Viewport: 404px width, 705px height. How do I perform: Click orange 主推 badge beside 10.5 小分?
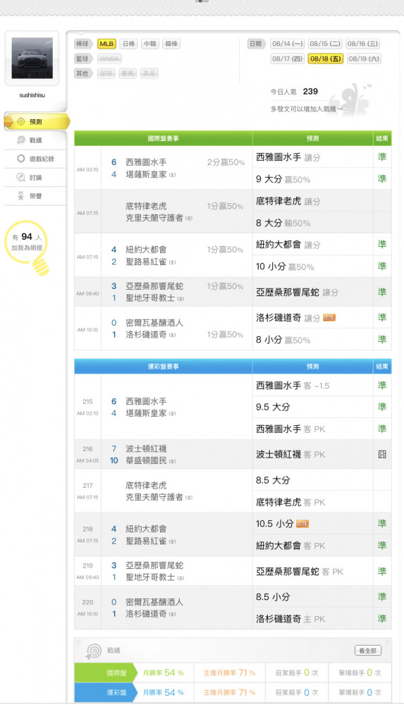pyautogui.click(x=302, y=524)
